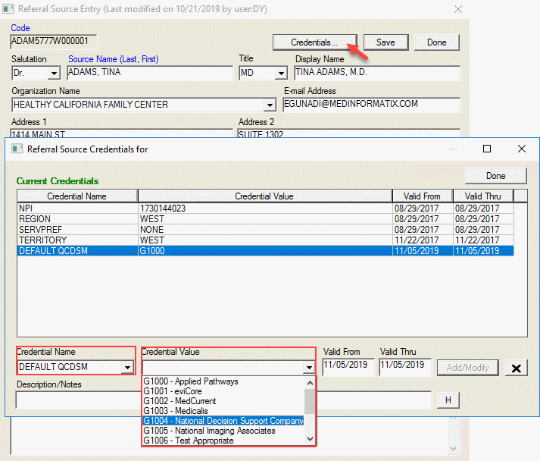The height and width of the screenshot is (461, 540).
Task: Click the black X delete credential icon
Action: pos(516,368)
